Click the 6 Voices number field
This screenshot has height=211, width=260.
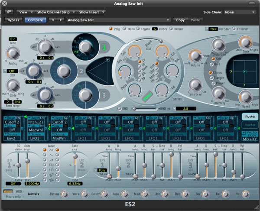point(155,29)
